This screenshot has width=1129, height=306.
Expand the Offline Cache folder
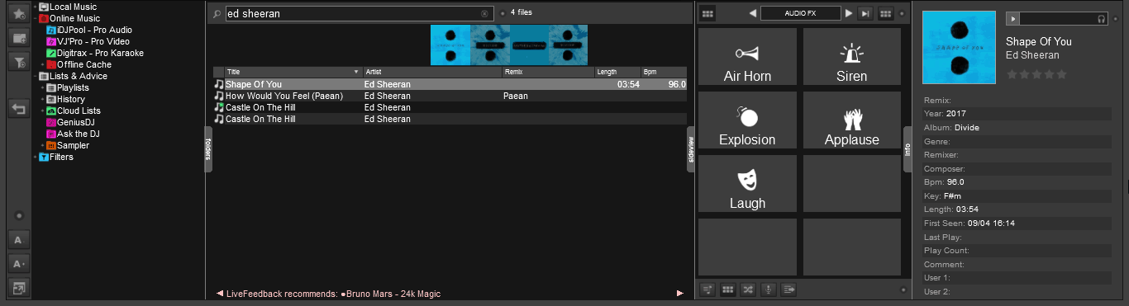click(x=42, y=64)
